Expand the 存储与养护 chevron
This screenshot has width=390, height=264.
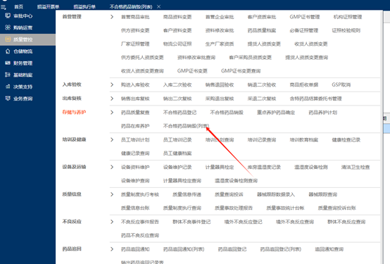point(112,113)
